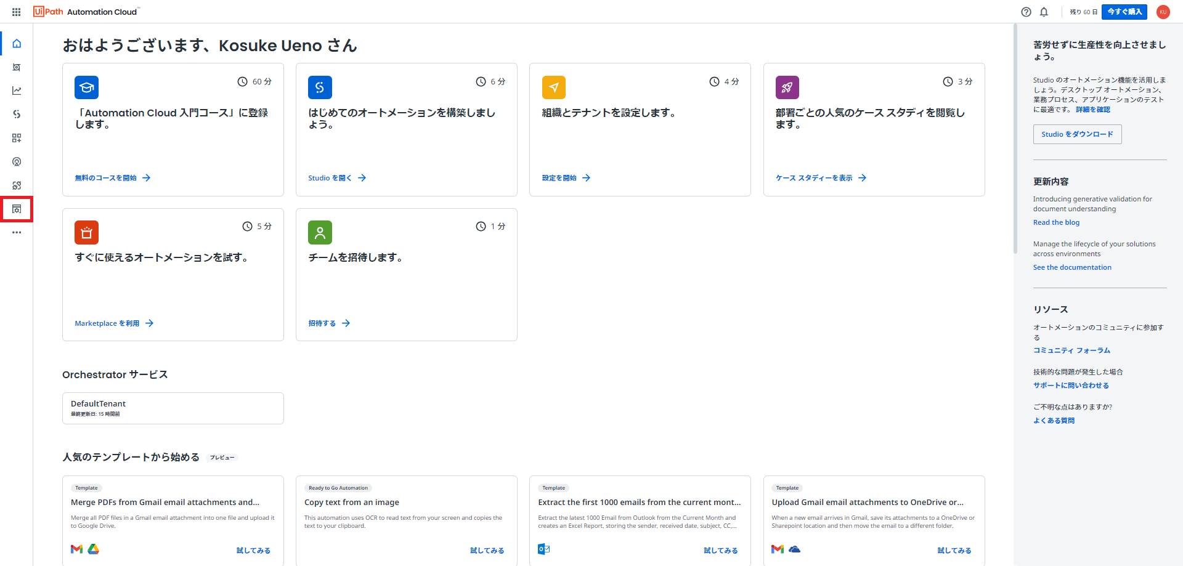Open the Orchestrator sidebar icon below Home
This screenshot has width=1183, height=566.
[17, 67]
